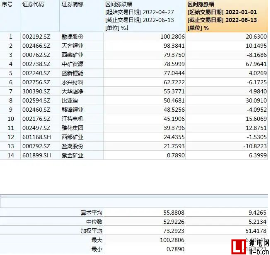Select the value 45.1906
Image resolution: width=270 pixels, height=255 pixels.
point(174,119)
